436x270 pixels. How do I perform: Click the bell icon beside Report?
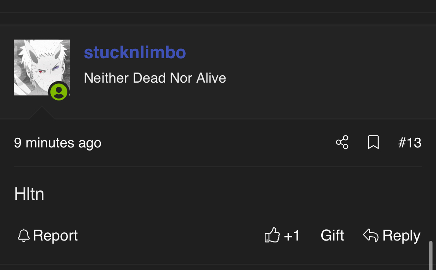(x=24, y=235)
